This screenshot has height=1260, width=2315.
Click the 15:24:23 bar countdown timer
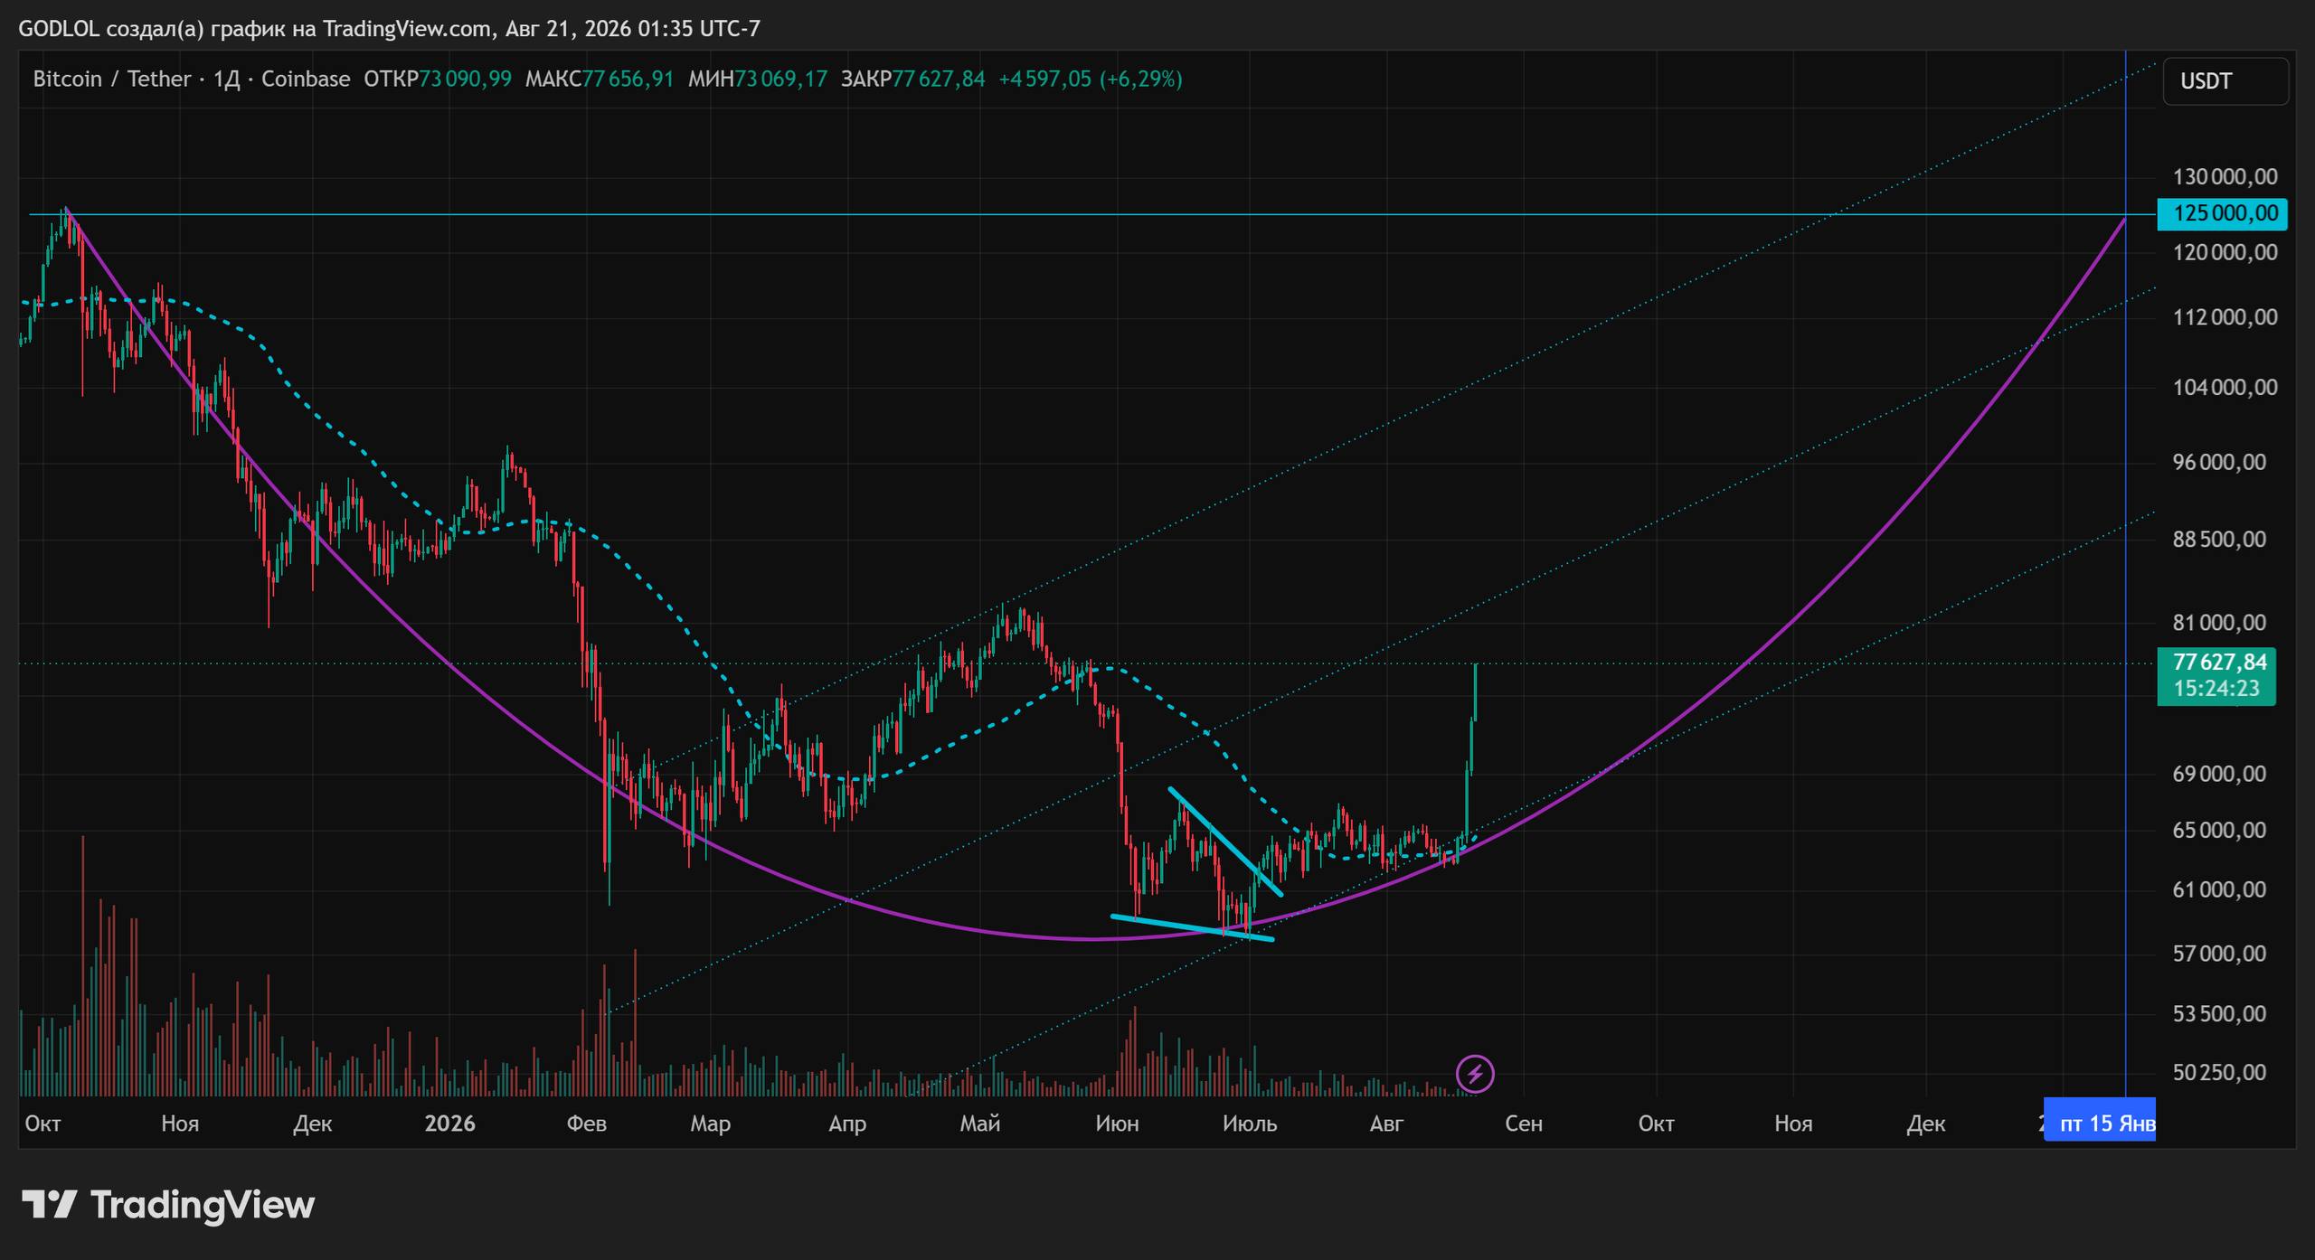(2216, 689)
